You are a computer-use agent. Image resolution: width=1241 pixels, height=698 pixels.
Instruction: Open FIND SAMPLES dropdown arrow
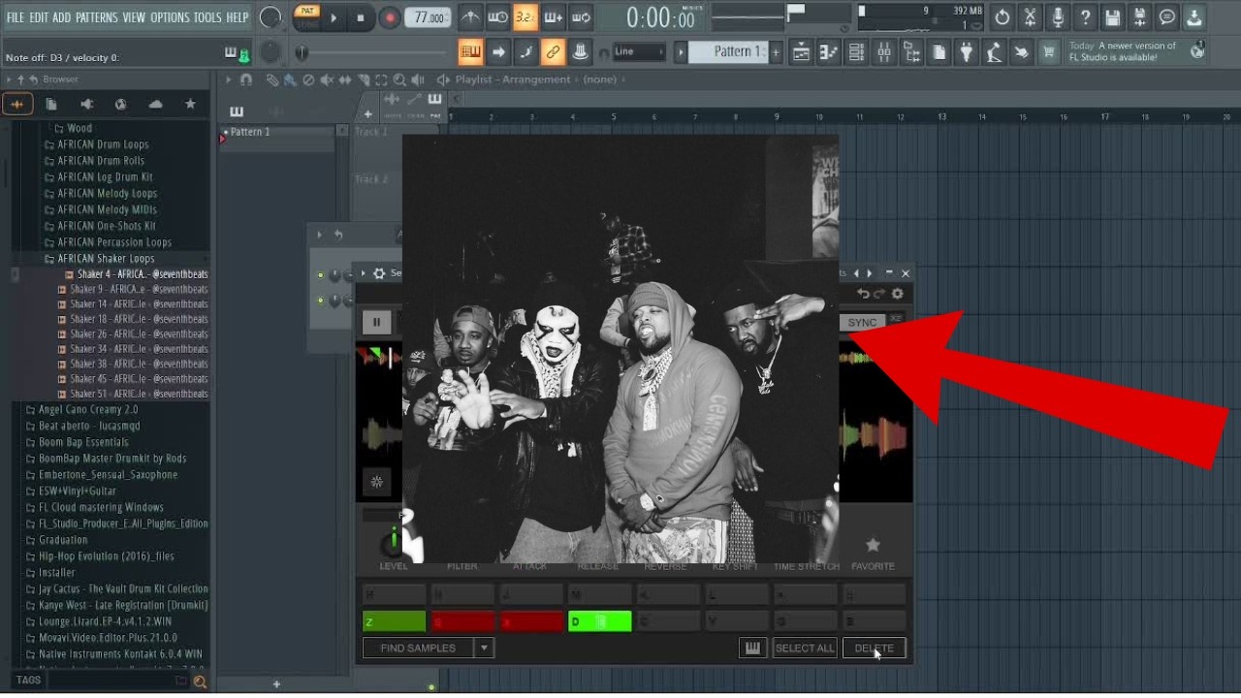484,648
